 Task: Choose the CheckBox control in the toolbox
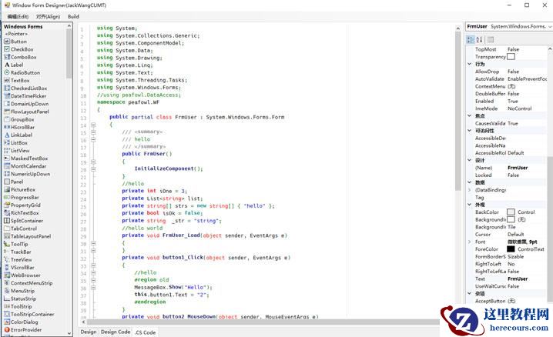(x=18, y=49)
